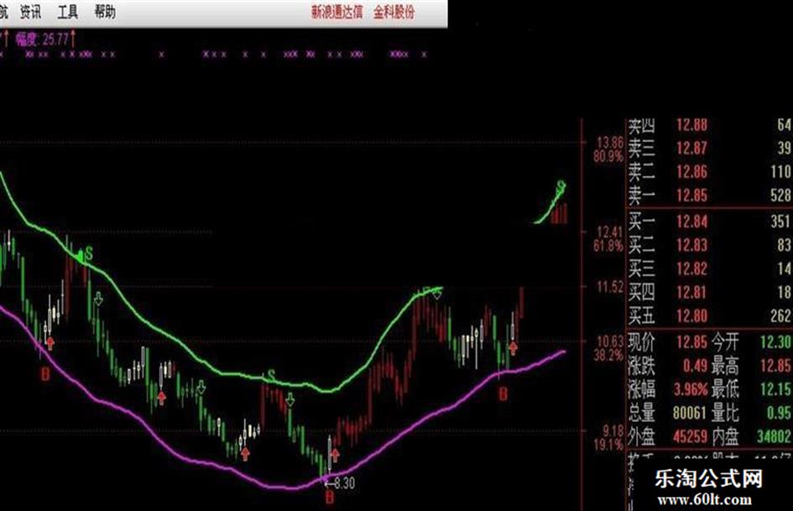Click the 新浪通达信 title label
The image size is (793, 511).
pyautogui.click(x=337, y=12)
